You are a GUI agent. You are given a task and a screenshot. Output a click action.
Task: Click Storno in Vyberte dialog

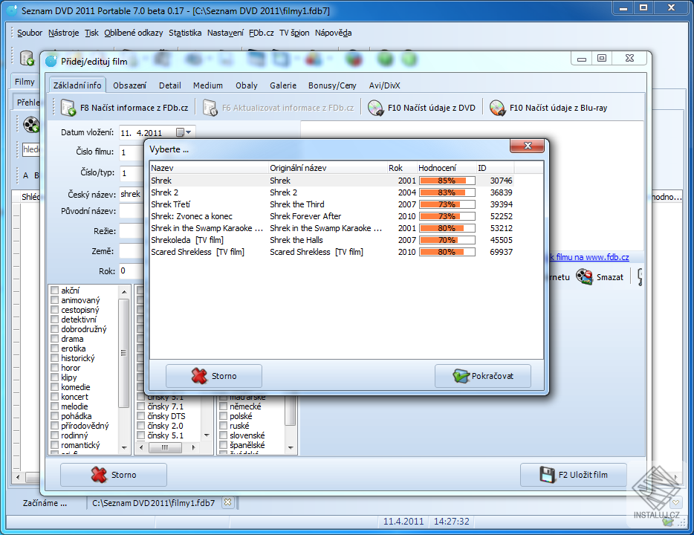pyautogui.click(x=214, y=376)
